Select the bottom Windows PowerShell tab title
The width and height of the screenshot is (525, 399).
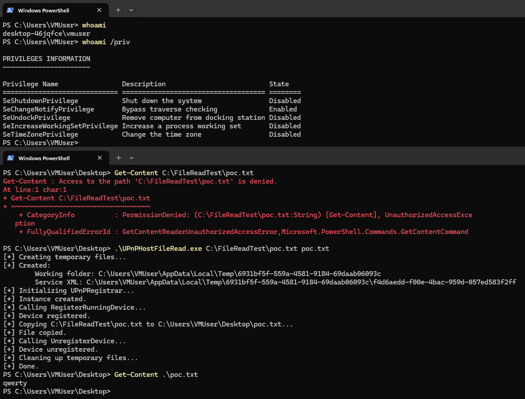44,158
